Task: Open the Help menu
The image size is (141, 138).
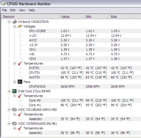Action: click(32, 10)
